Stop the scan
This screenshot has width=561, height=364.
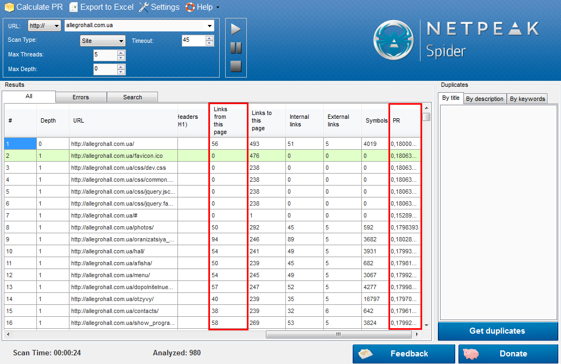(x=236, y=66)
